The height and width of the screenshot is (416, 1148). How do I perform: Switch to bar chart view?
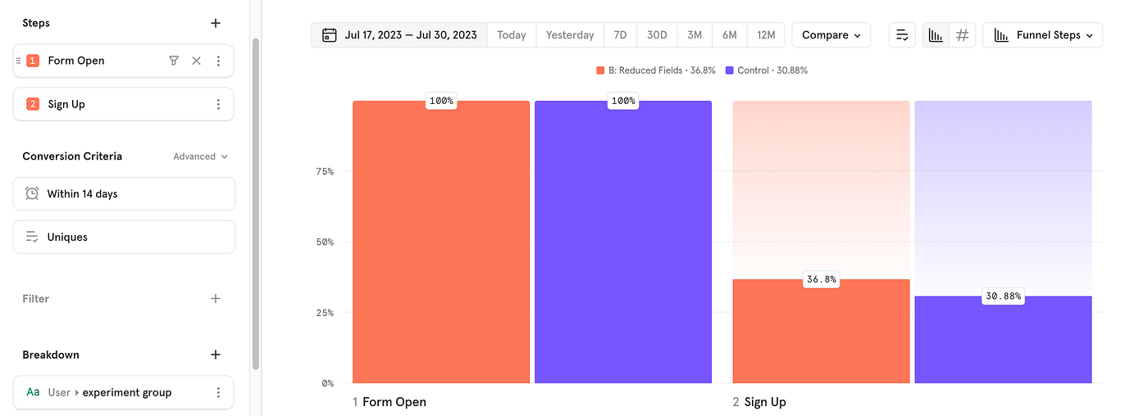(x=936, y=35)
